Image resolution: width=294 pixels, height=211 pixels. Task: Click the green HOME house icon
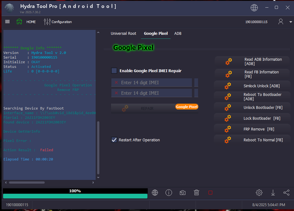[x=19, y=22]
